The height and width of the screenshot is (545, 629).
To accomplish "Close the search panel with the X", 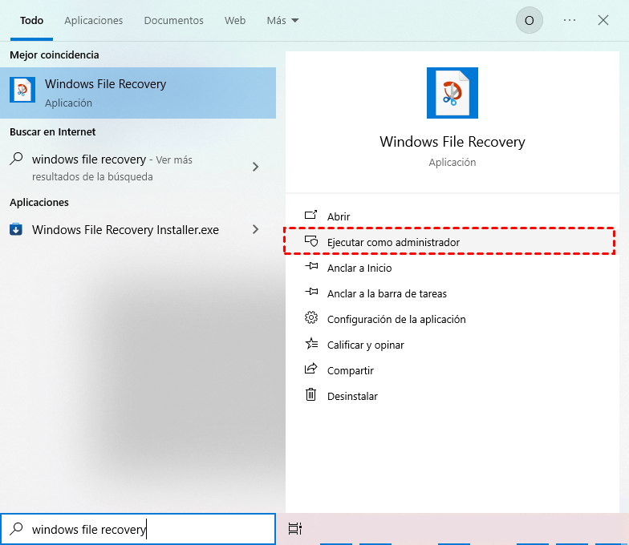I will (x=603, y=20).
